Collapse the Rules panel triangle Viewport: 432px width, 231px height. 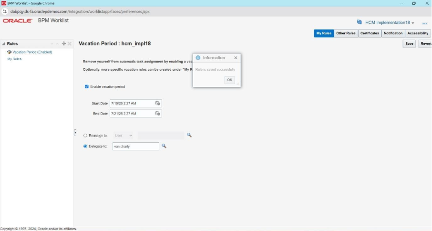tap(4, 43)
